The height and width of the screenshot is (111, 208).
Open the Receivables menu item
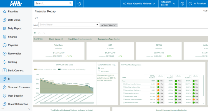tap(16, 54)
